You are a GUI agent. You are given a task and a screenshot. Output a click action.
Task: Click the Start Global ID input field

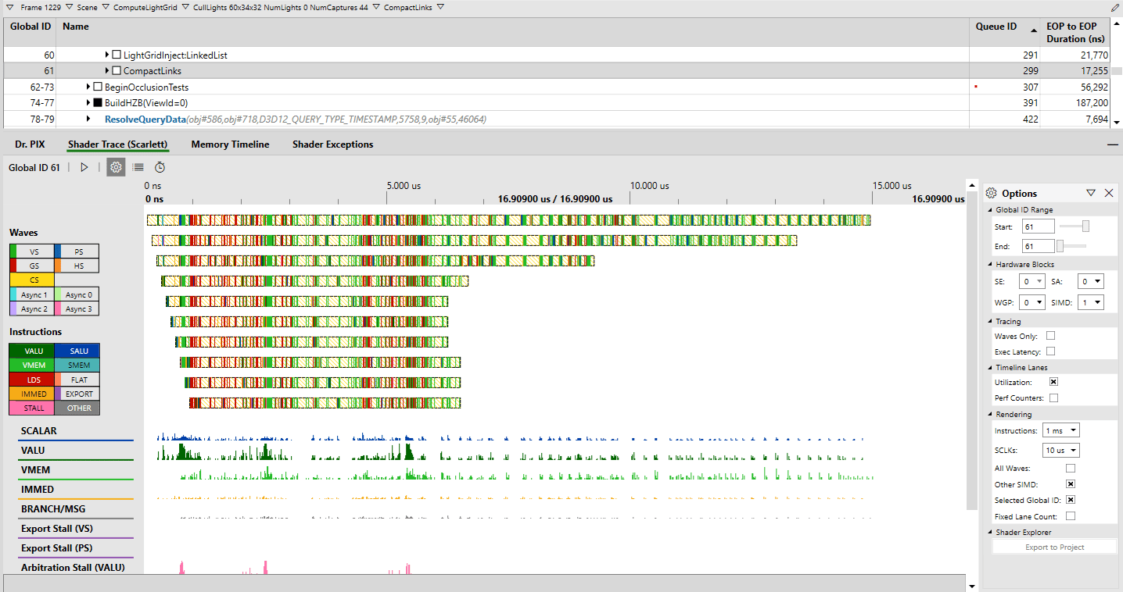pos(1038,226)
